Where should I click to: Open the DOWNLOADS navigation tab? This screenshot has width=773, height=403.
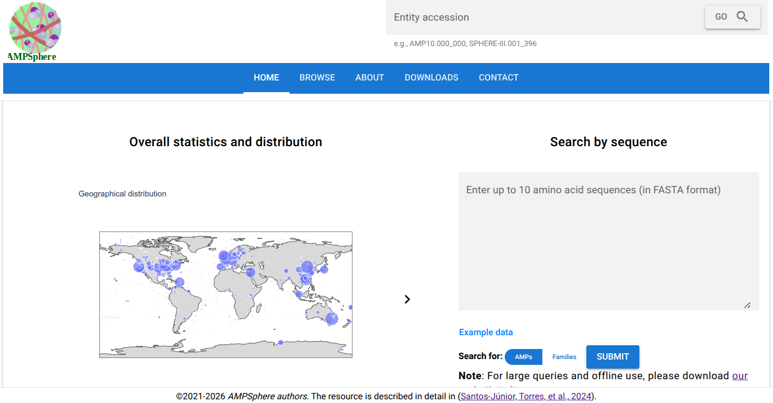click(431, 77)
